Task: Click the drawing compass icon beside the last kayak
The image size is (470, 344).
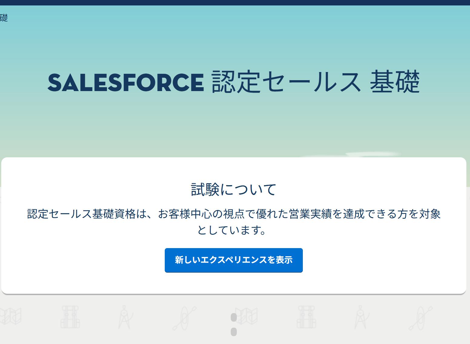Action: (361, 317)
